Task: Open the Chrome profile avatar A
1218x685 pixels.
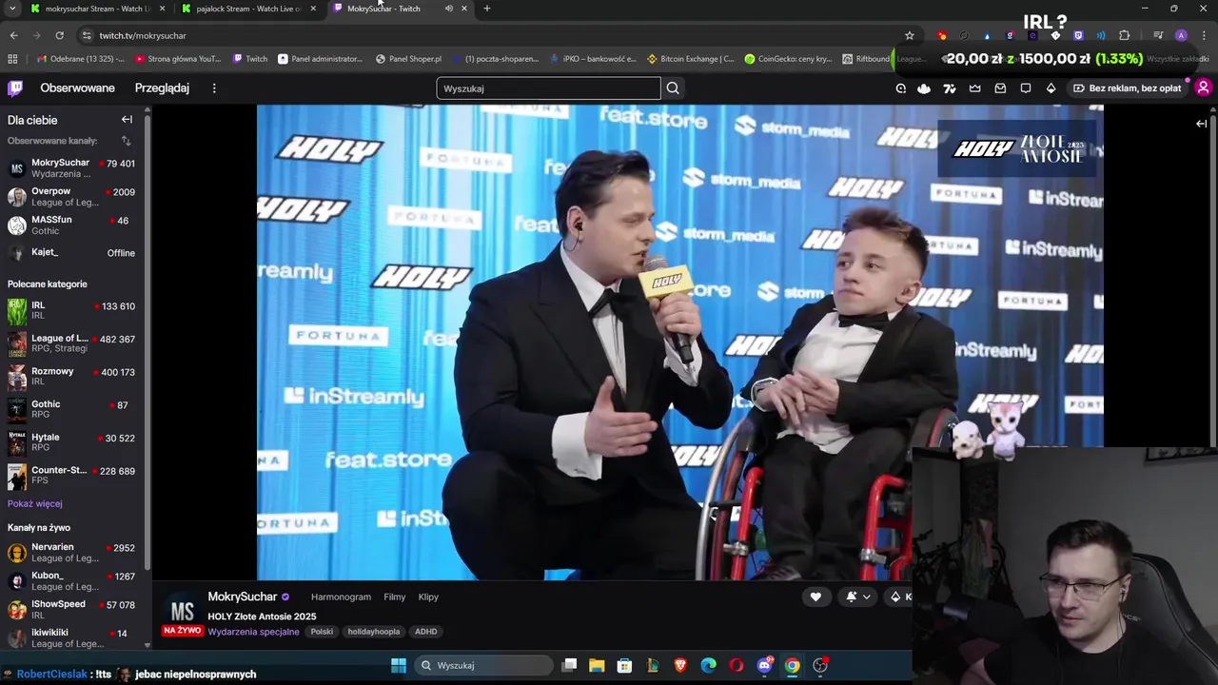Action: [x=1181, y=35]
